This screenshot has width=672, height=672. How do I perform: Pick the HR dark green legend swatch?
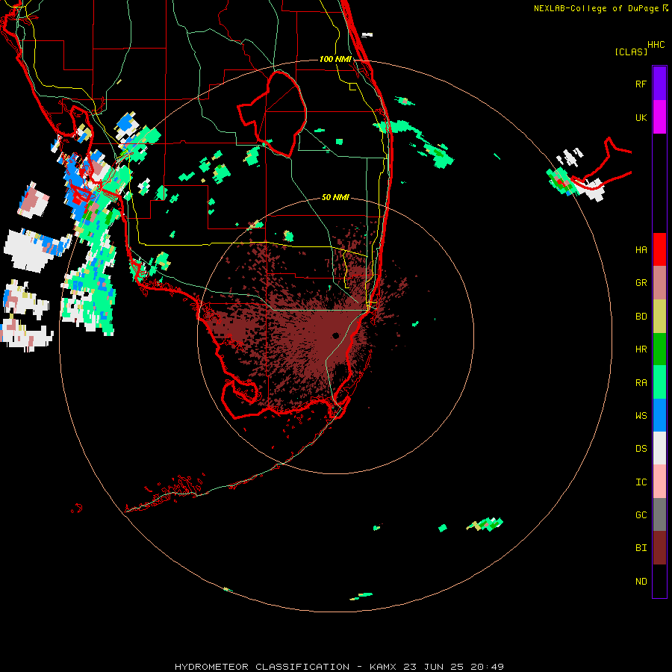[659, 349]
